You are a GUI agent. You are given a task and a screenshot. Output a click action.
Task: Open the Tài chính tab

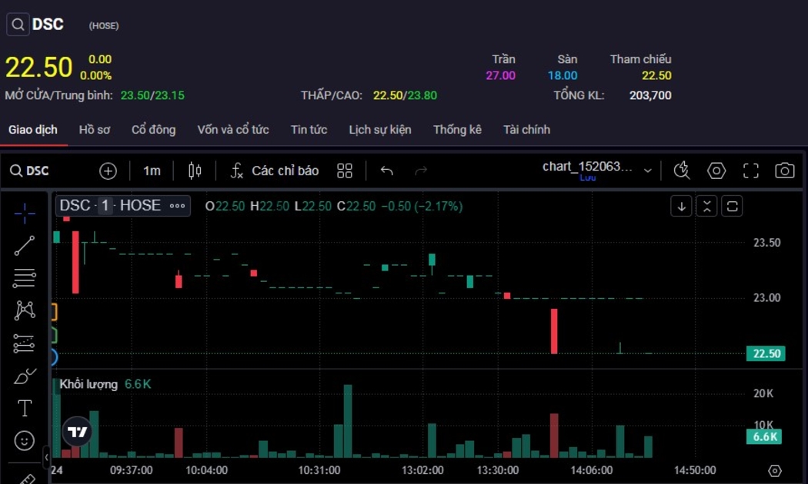tap(526, 130)
